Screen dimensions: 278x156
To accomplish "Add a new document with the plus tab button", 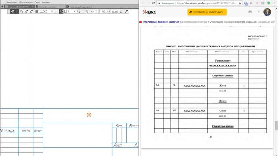I will click(x=2, y=6).
